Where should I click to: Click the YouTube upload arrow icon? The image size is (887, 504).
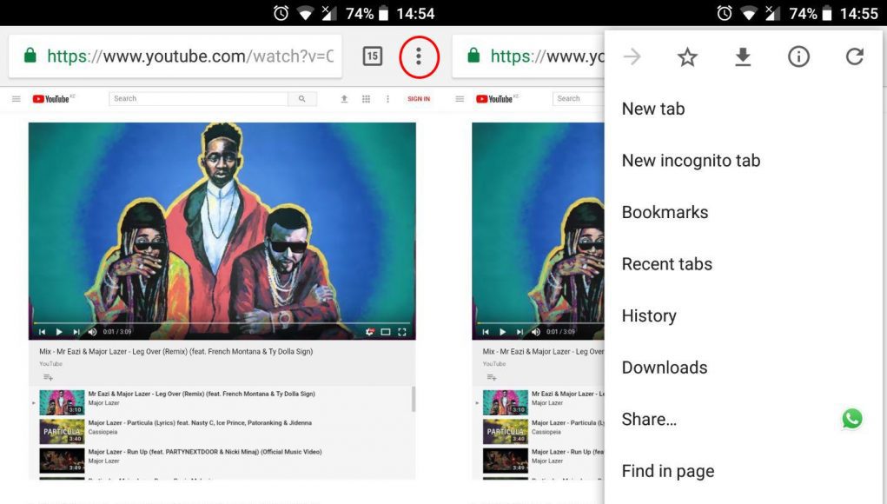click(x=344, y=99)
